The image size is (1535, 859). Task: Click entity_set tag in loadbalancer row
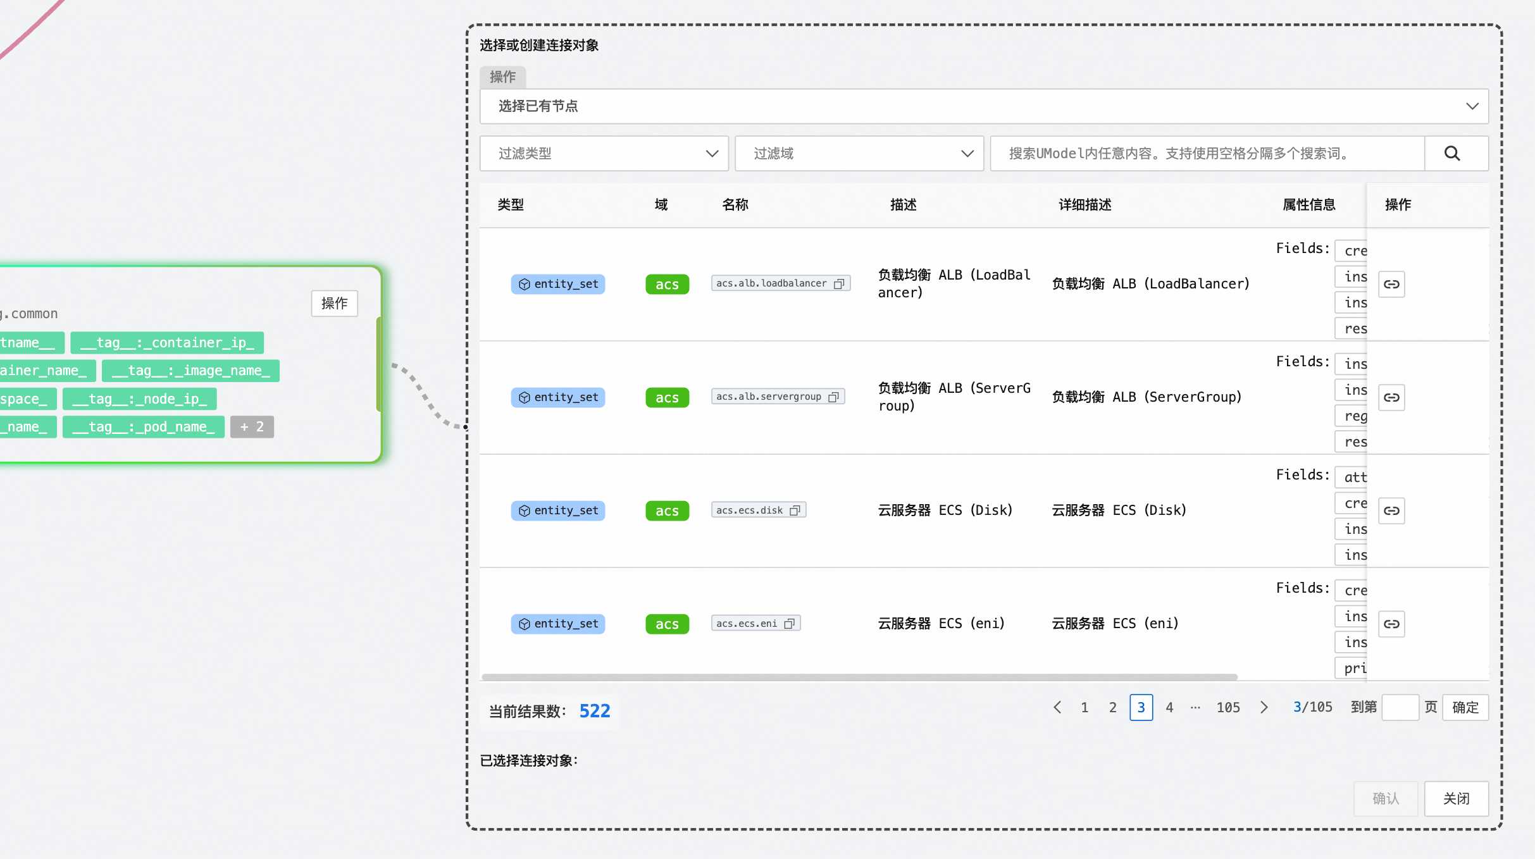[558, 284]
